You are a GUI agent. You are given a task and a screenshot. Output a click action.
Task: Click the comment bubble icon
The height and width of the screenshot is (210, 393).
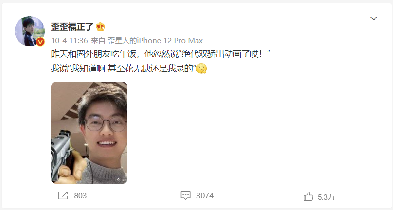pyautogui.click(x=185, y=195)
